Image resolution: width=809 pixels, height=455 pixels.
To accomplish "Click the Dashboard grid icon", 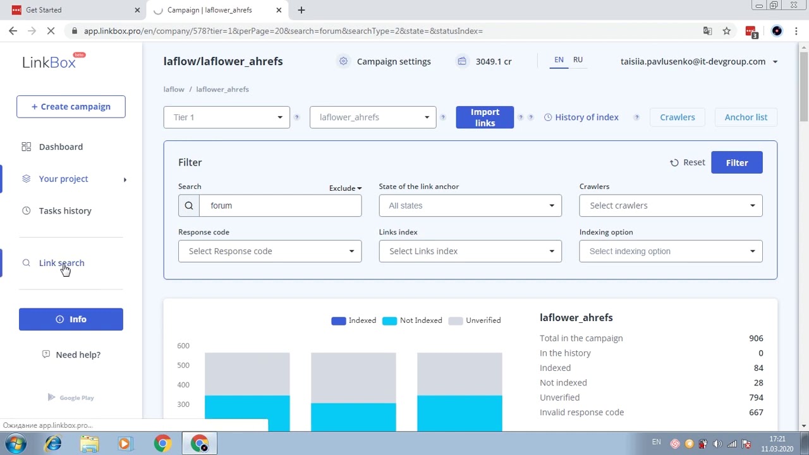I will 26,147.
